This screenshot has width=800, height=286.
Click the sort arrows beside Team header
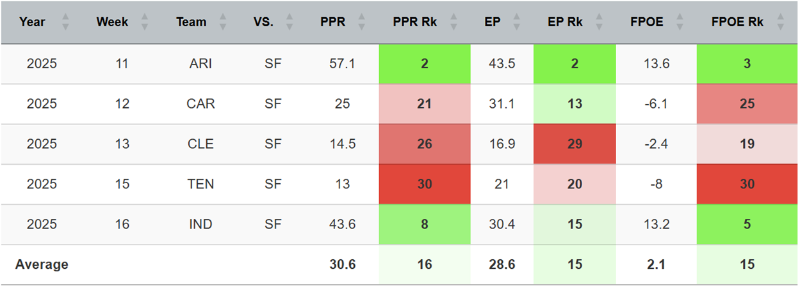223,22
